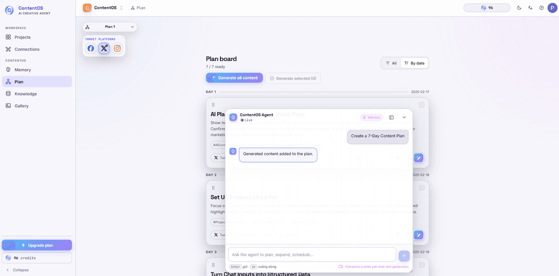This screenshot has width=559, height=276.
Task: Click Day 1 card magic wand generate icon
Action: (419, 158)
